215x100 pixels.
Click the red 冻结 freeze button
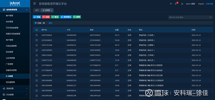[x=46, y=17]
